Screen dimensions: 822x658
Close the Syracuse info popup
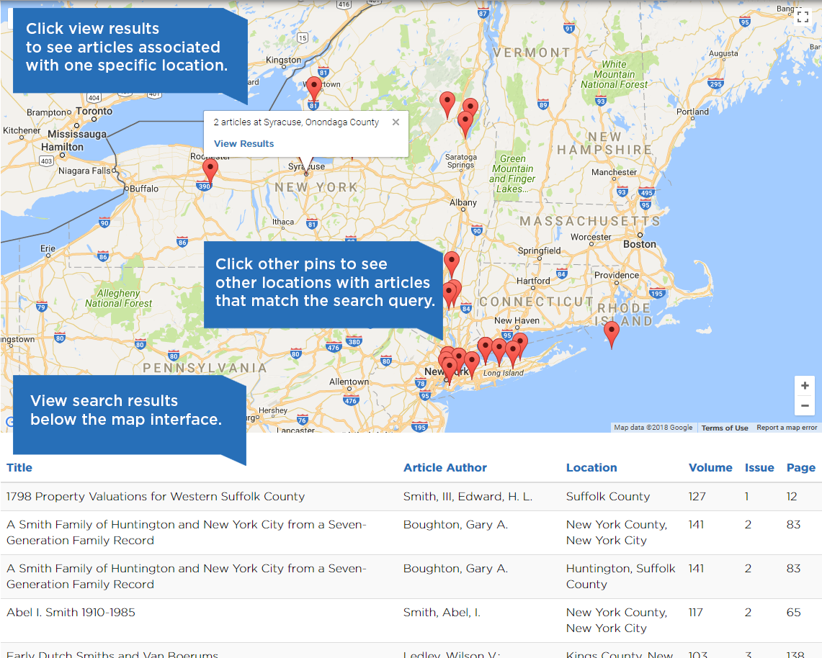[x=396, y=122]
